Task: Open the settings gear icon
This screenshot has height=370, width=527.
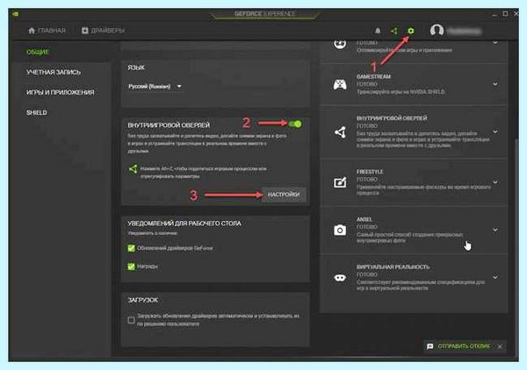Action: coord(410,31)
